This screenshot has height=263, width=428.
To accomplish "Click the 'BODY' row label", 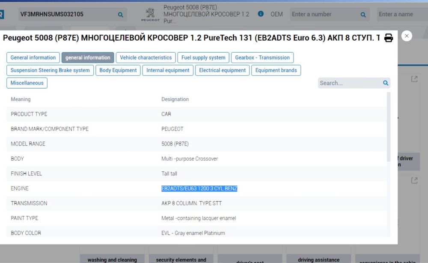I will pyautogui.click(x=17, y=158).
